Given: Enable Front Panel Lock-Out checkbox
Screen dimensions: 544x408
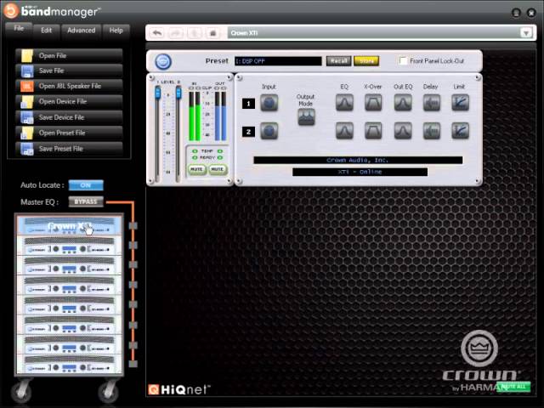Looking at the screenshot, I should 404,61.
